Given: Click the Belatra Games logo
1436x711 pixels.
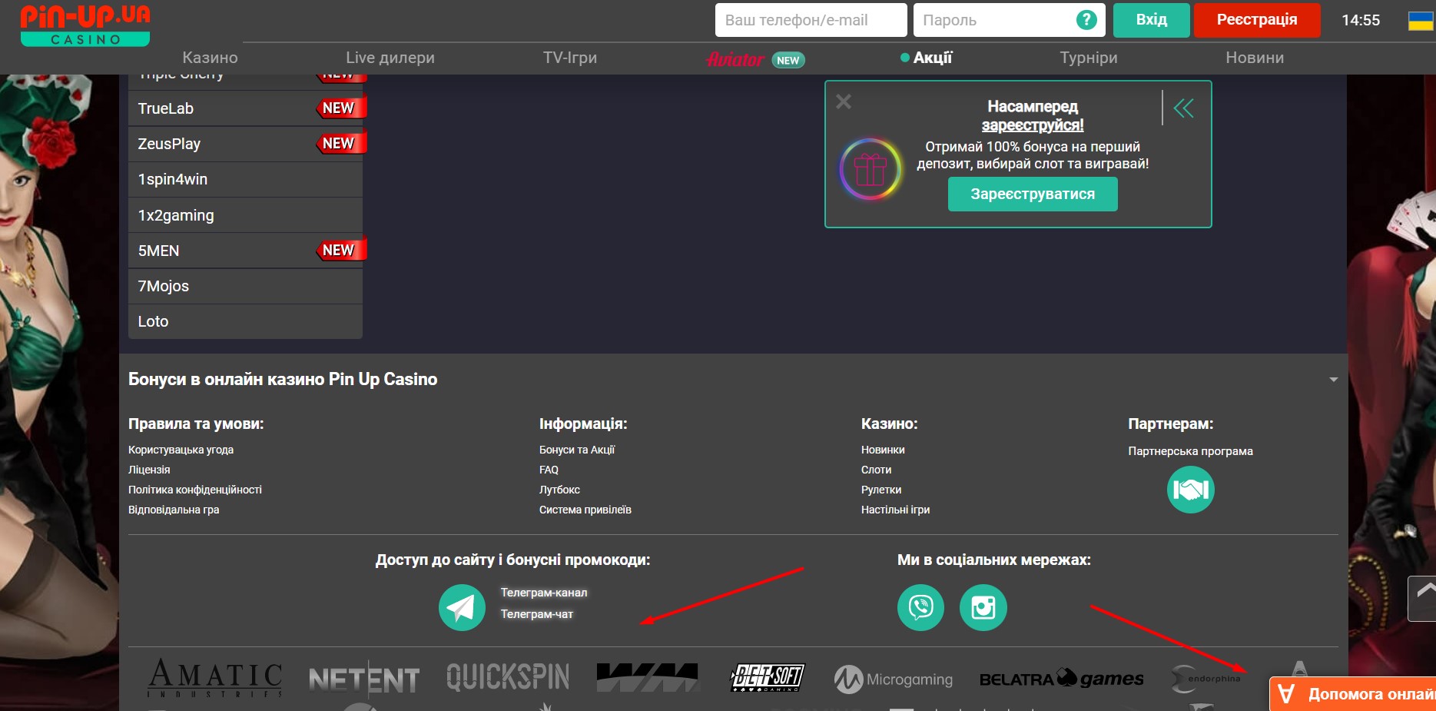Looking at the screenshot, I should click(x=1061, y=679).
